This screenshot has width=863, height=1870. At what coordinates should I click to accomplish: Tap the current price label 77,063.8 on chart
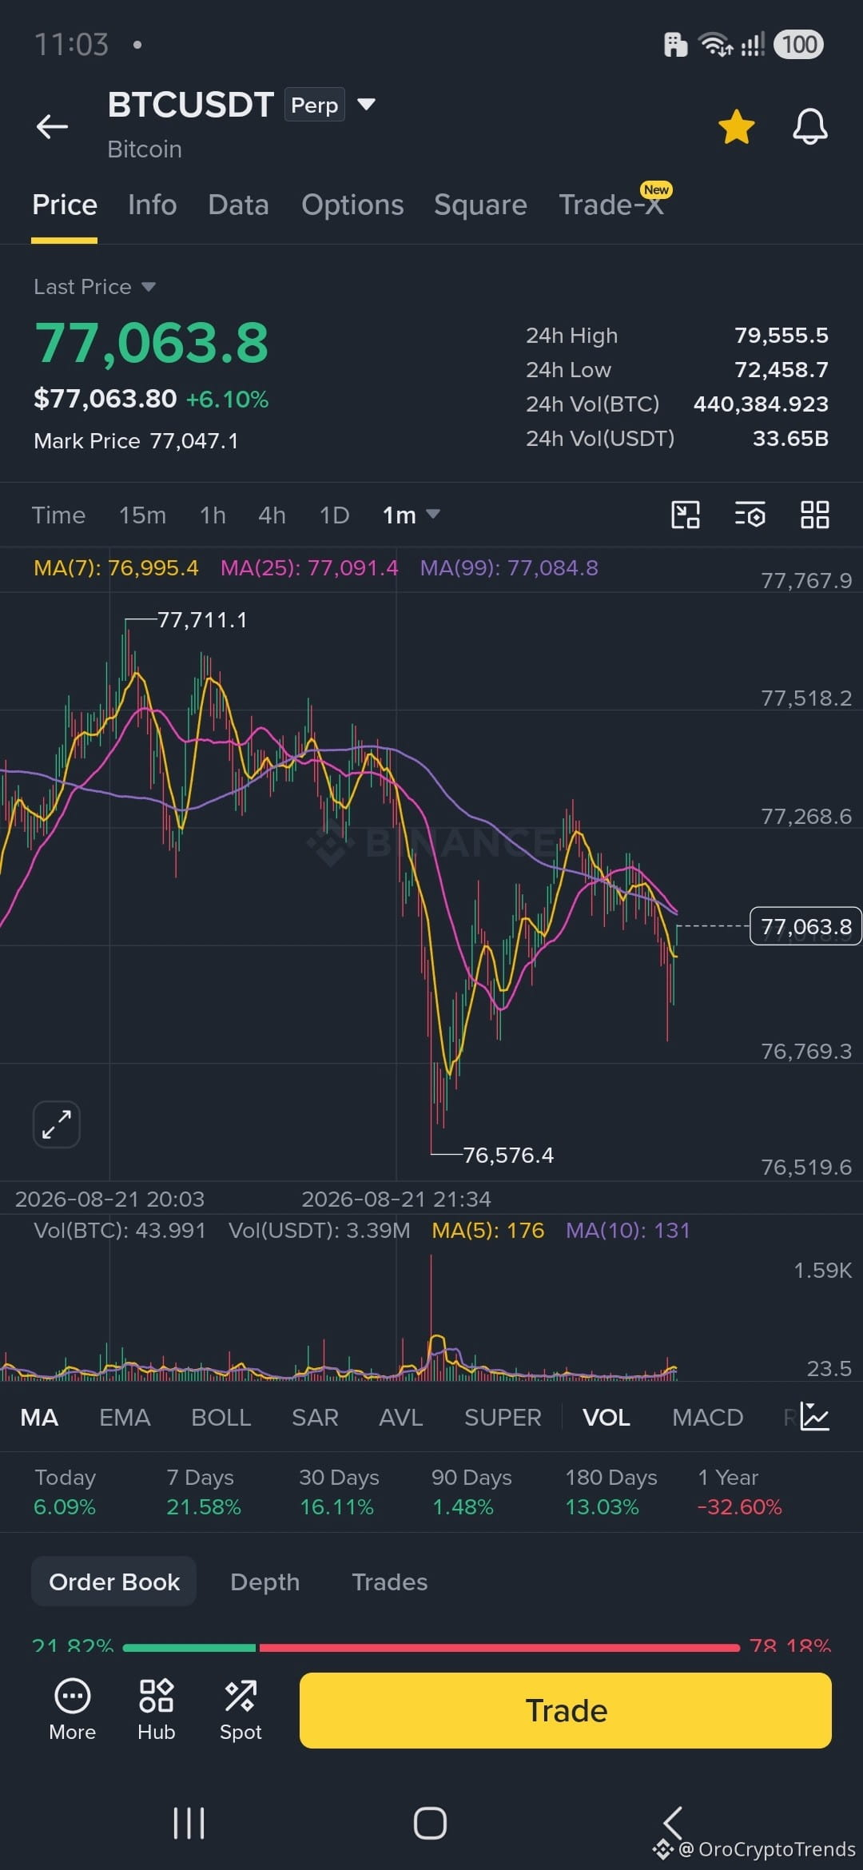(805, 926)
